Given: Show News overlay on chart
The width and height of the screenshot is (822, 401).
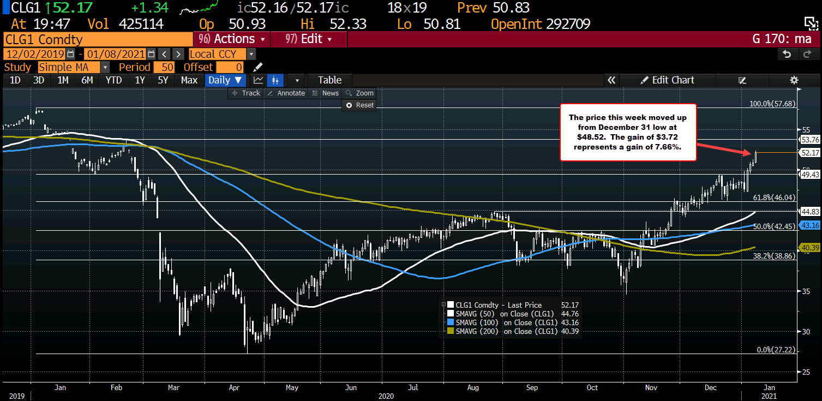Looking at the screenshot, I should (x=325, y=93).
